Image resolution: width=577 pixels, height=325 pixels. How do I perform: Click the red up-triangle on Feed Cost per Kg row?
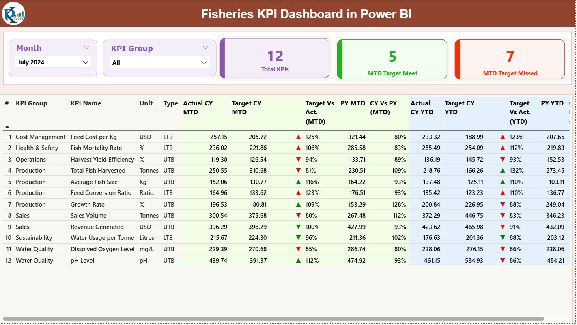[x=298, y=137]
